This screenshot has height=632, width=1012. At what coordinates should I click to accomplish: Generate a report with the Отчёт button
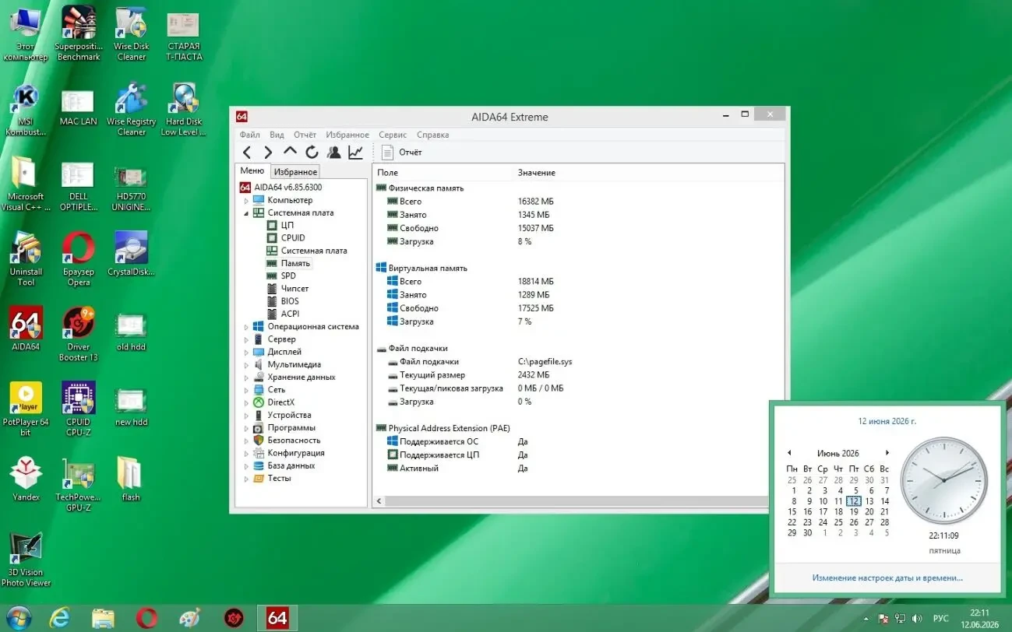click(401, 153)
